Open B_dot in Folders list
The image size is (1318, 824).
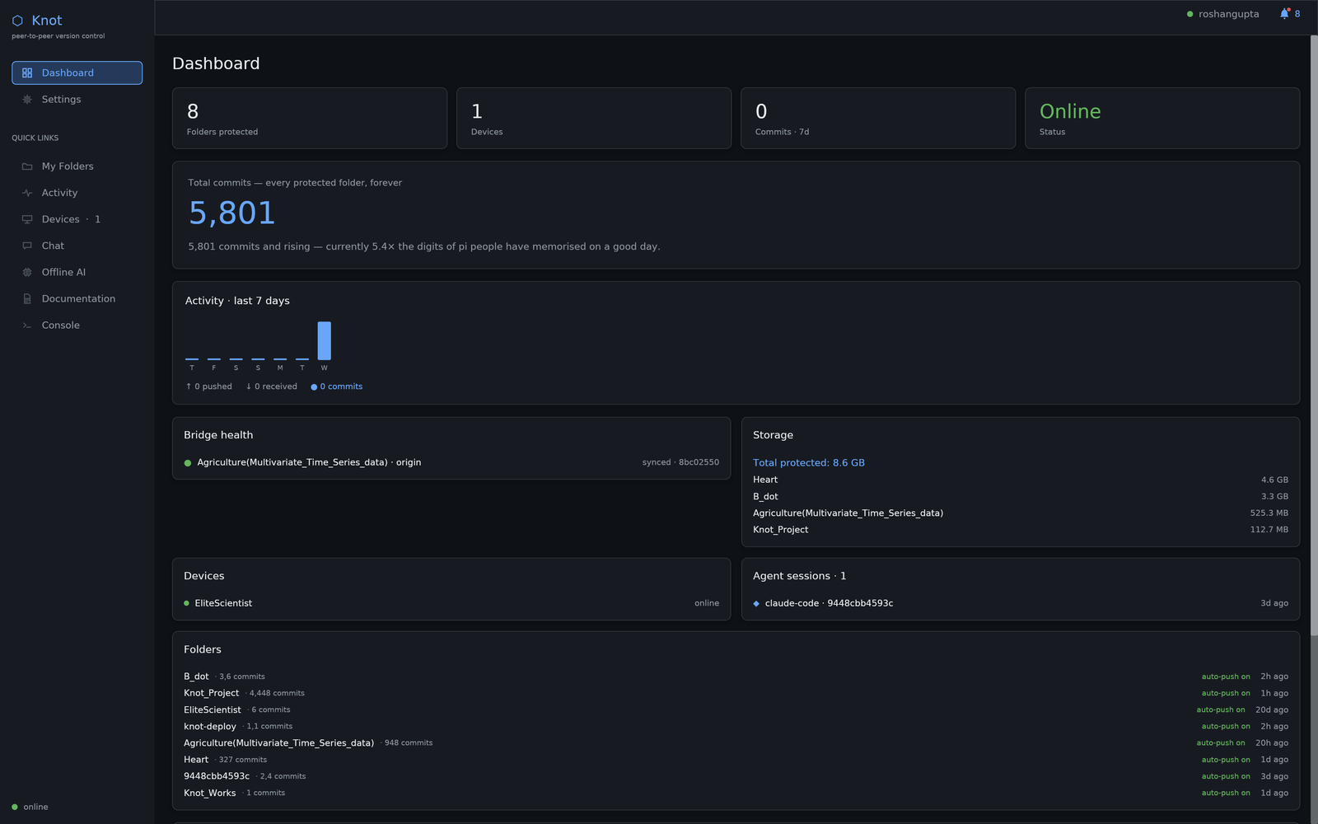click(196, 677)
